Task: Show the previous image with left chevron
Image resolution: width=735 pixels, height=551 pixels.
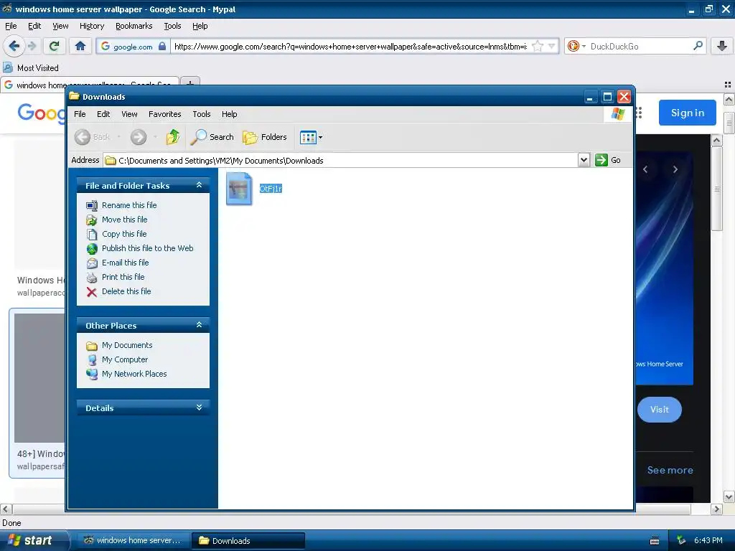Action: (645, 169)
